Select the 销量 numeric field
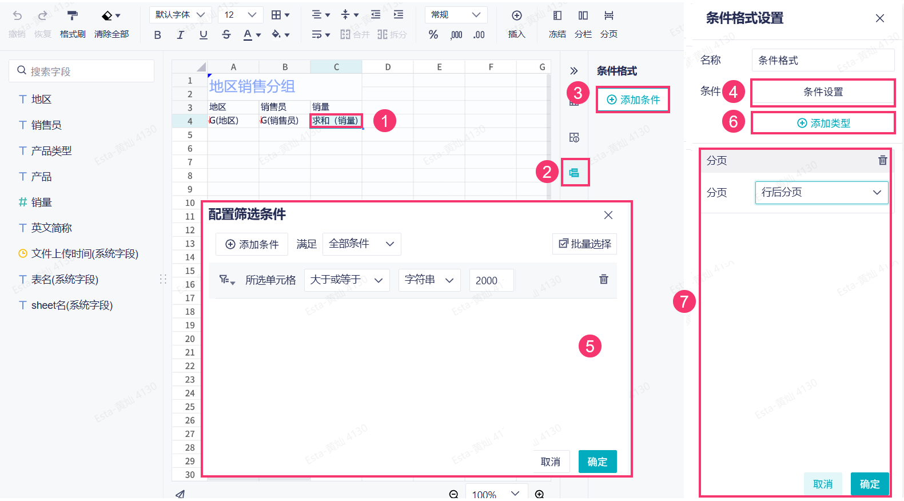Viewport: 904px width, 501px height. (x=41, y=202)
